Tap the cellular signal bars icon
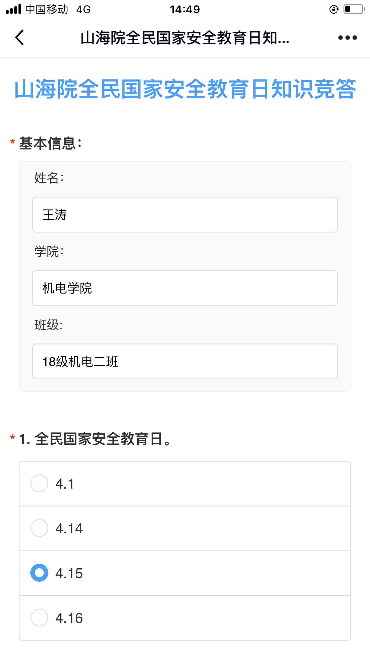This screenshot has width=370, height=659. coord(14,9)
